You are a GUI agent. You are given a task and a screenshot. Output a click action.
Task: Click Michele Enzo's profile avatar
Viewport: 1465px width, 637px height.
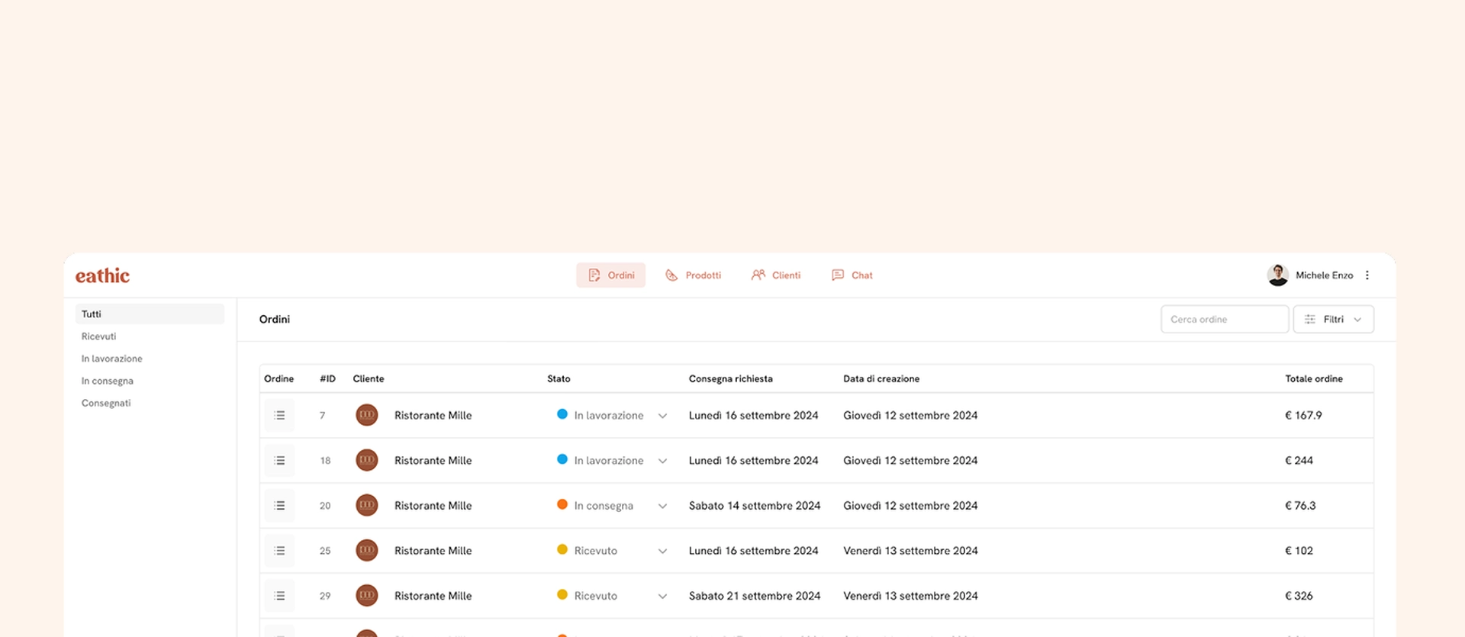coord(1277,275)
